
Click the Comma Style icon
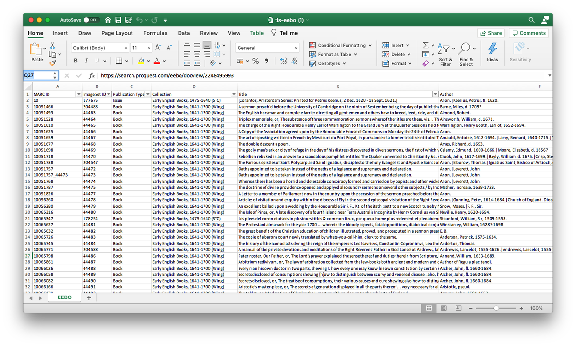pyautogui.click(x=267, y=61)
